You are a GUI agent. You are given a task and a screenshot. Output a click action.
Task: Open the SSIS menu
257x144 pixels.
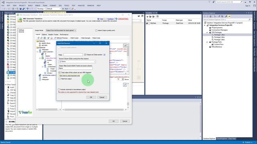point(60,6)
